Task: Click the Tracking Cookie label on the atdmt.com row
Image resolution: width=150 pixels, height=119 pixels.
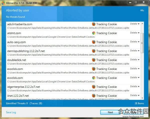Action: [106, 33]
